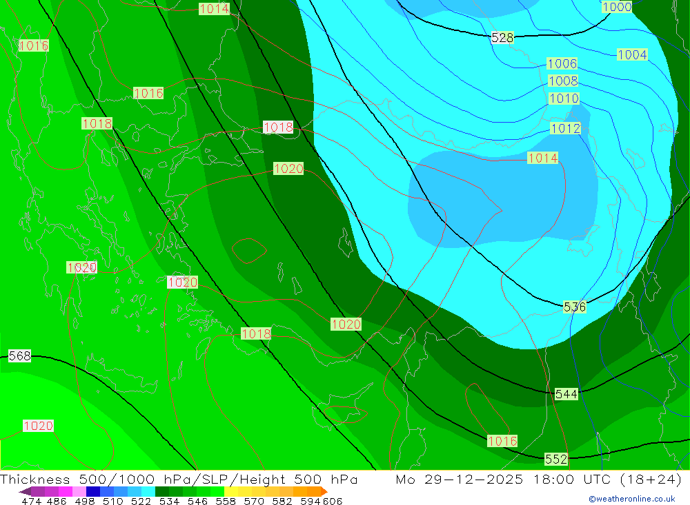Click the 546 value under the color scale

pyautogui.click(x=197, y=501)
